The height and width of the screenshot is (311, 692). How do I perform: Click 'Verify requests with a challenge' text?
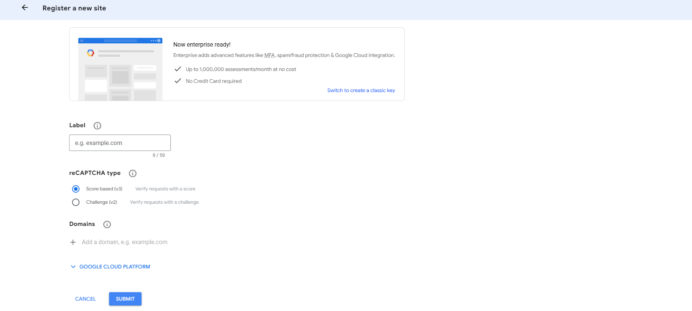coord(164,202)
